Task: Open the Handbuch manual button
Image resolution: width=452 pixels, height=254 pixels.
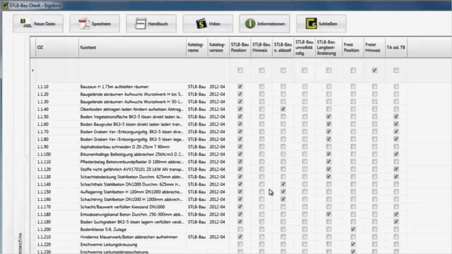Action: coord(151,24)
